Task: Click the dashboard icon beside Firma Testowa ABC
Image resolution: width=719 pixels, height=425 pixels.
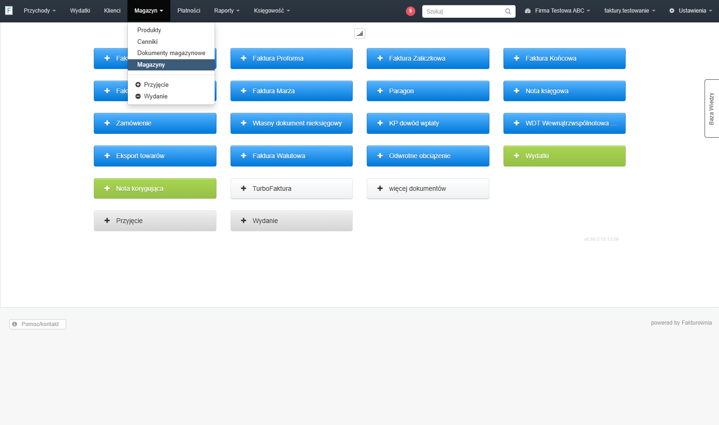Action: click(x=528, y=11)
